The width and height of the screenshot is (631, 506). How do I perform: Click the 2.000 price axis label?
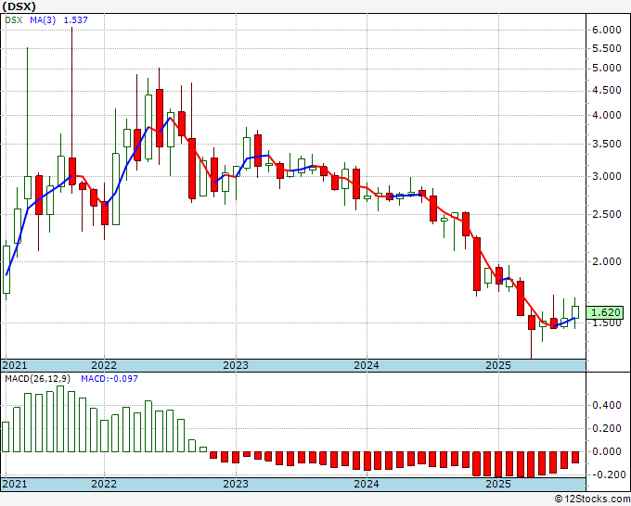pyautogui.click(x=607, y=261)
